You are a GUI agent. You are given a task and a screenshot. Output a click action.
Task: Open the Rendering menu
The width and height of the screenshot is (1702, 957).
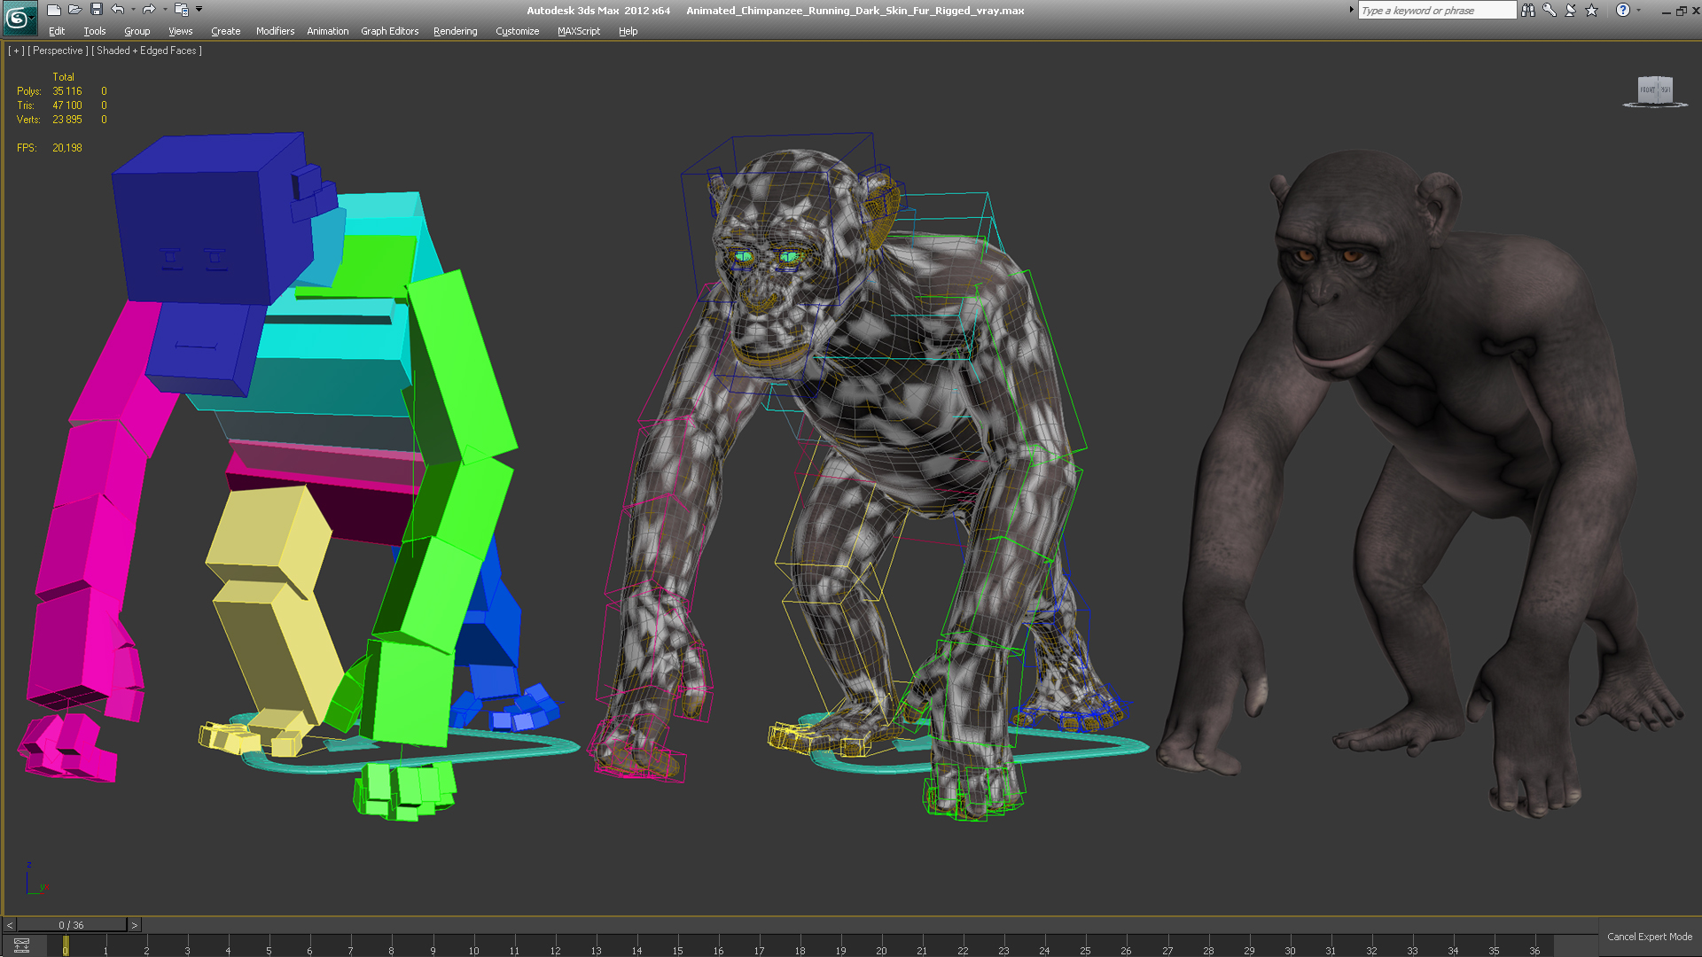456,31
